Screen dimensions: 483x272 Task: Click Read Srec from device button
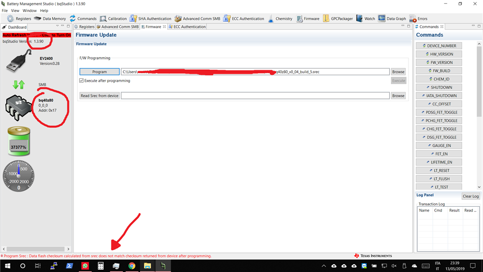coord(100,96)
